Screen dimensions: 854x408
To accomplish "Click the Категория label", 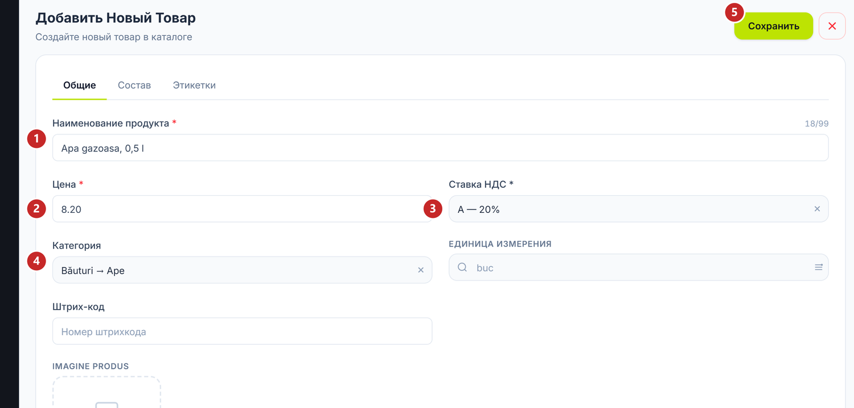I will tap(76, 245).
